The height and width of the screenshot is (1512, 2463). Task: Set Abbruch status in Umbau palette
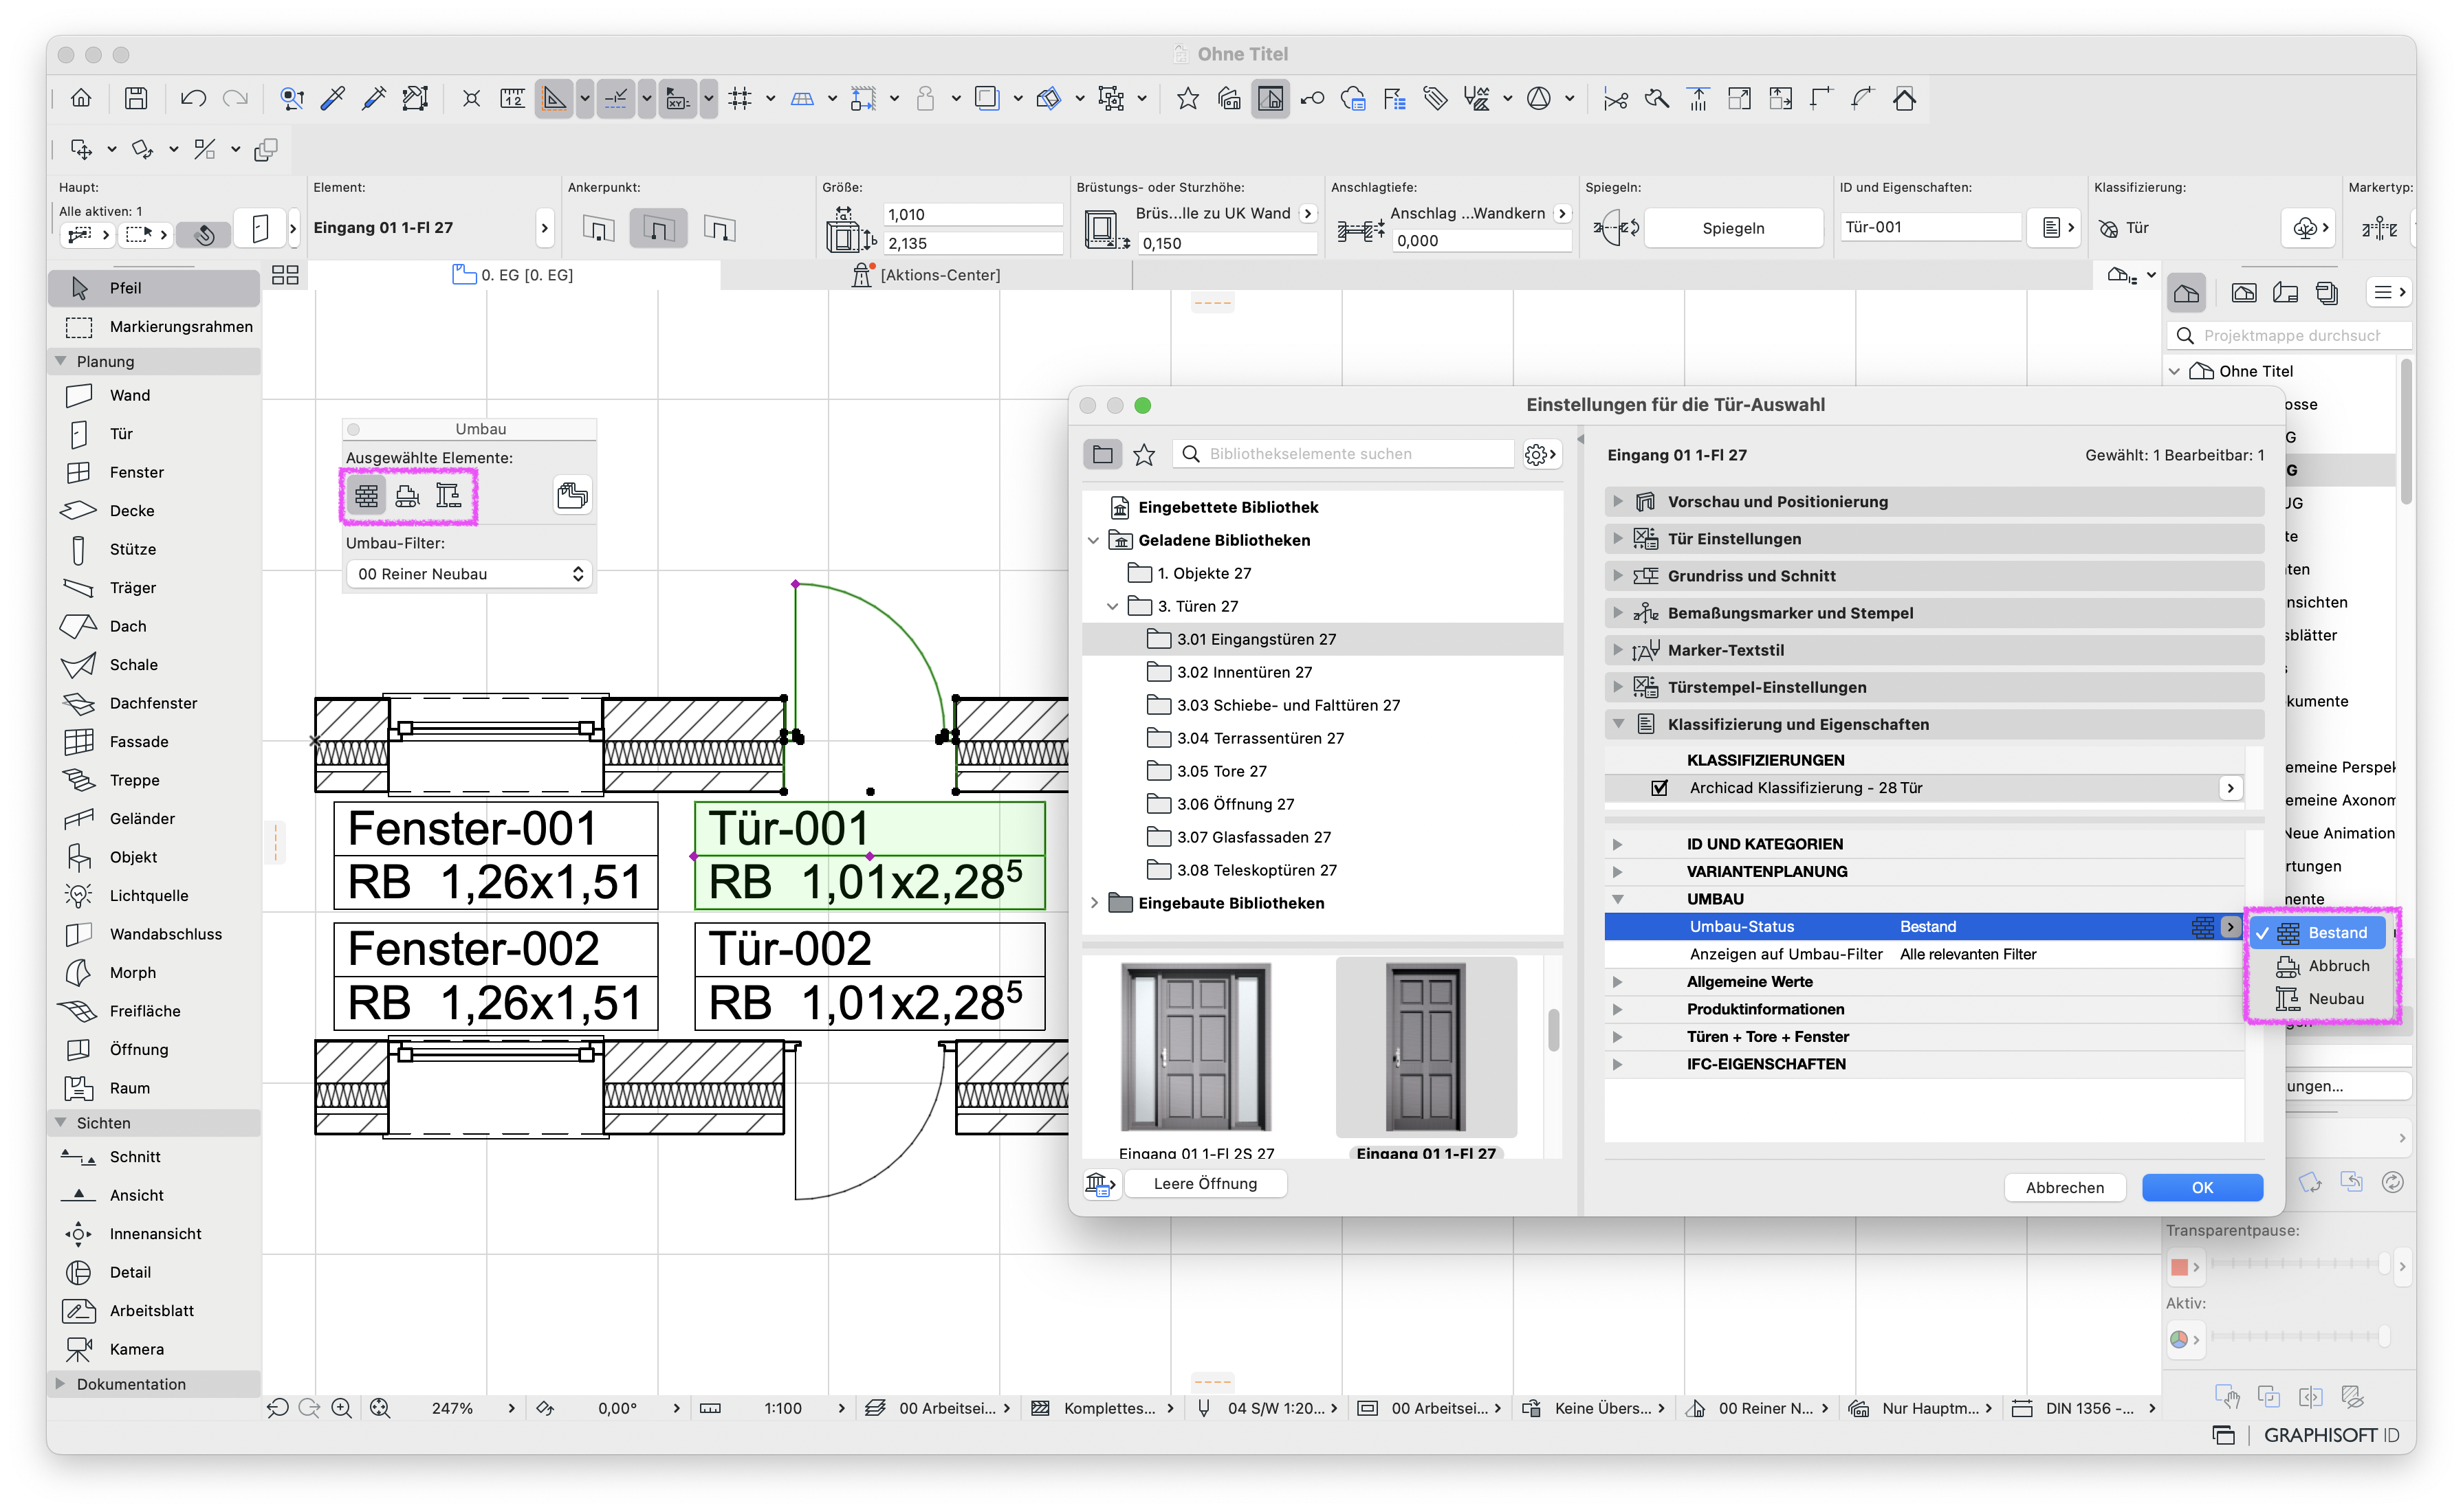click(407, 495)
